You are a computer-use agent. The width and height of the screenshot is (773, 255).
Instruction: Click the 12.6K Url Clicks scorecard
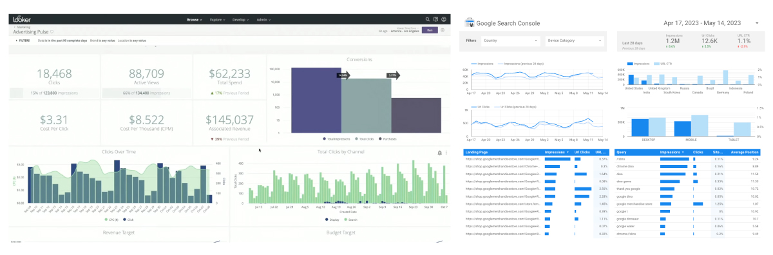coord(710,41)
